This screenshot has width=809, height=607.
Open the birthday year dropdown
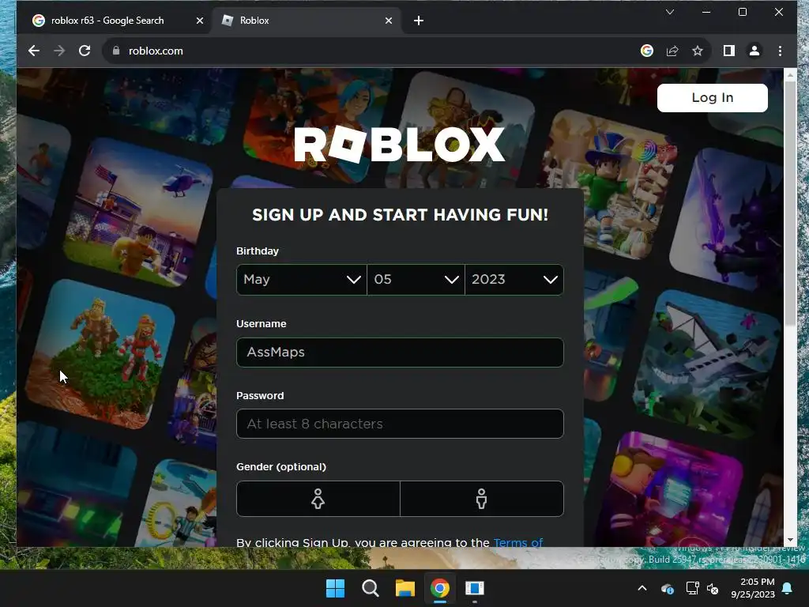click(514, 280)
